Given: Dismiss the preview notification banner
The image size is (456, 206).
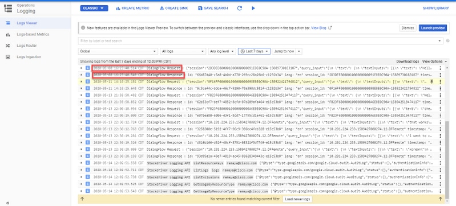Looking at the screenshot, I should [407, 28].
